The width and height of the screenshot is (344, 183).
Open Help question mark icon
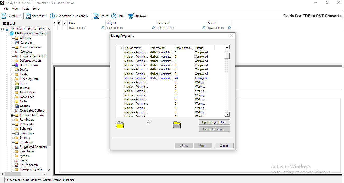point(114,16)
